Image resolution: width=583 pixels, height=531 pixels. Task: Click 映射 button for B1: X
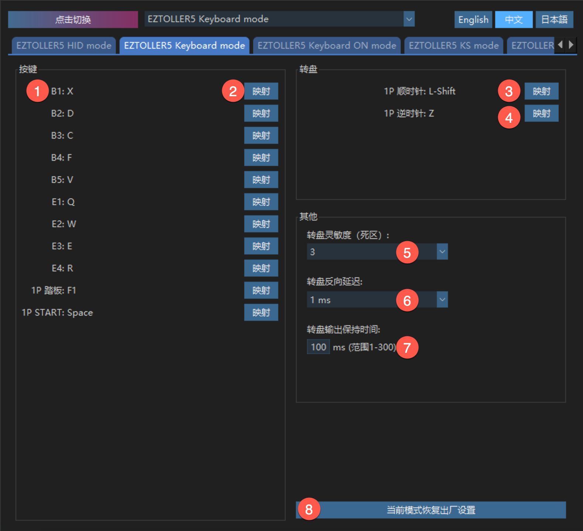tap(261, 91)
